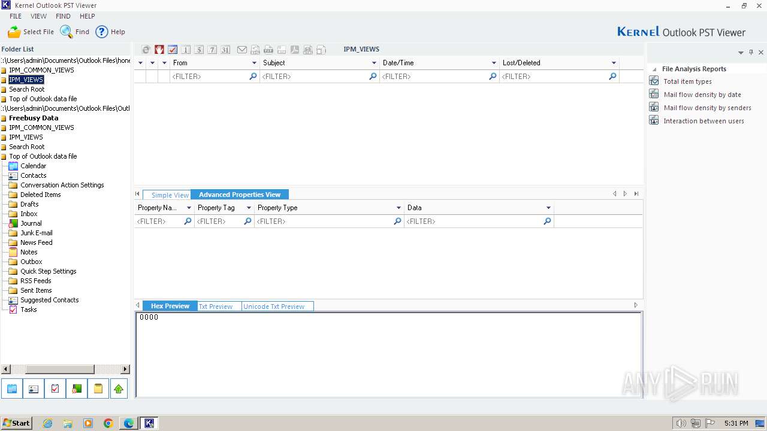Screen dimensions: 767x431
Task: Select the Freebusy Data folder
Action: pos(34,118)
